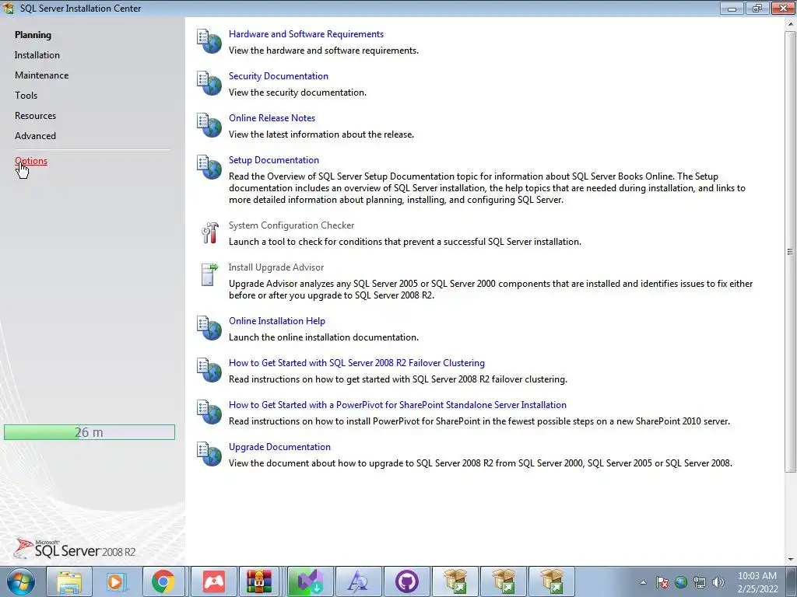Switch to the Installation category

[x=37, y=55]
